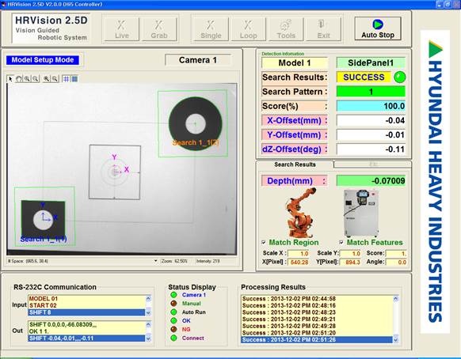The height and width of the screenshot is (359, 461).
Task: Click the magnifier icon right after the hand tool
Action: (x=27, y=79)
